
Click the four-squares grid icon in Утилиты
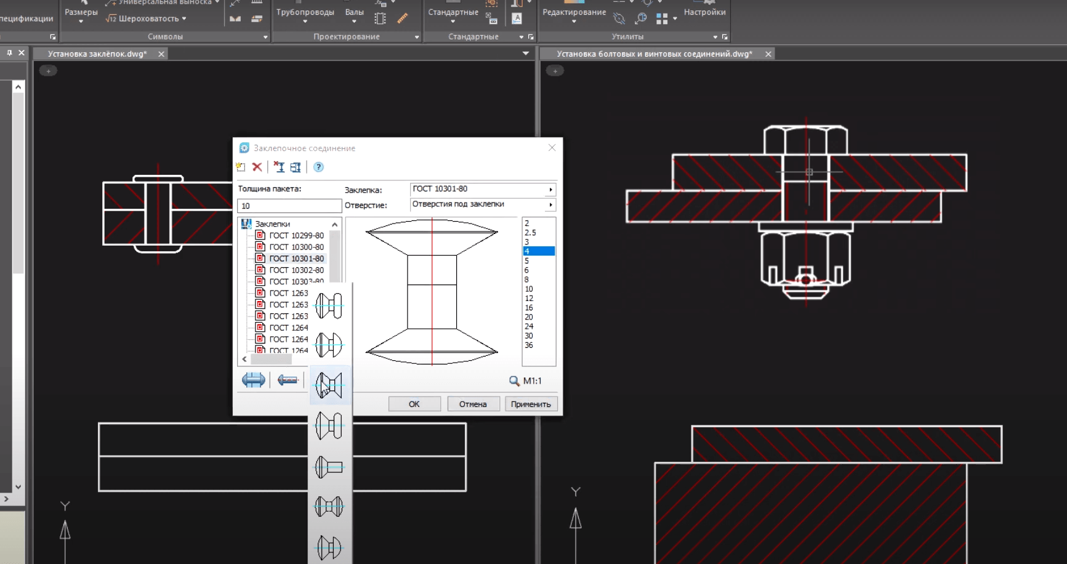coord(662,19)
